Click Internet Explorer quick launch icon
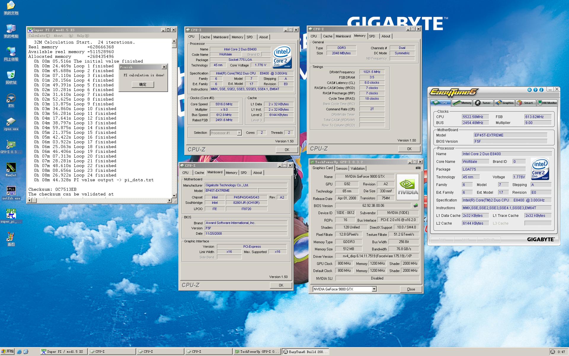Image resolution: width=569 pixels, height=356 pixels. tap(19, 352)
